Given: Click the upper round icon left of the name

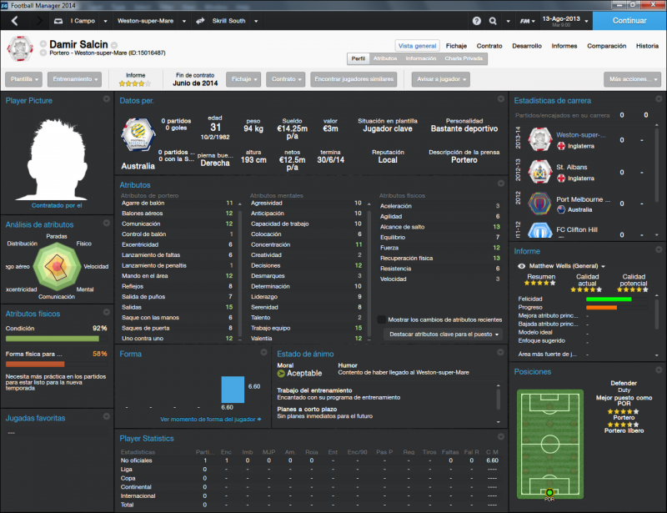Looking at the screenshot, I should click(x=43, y=43).
